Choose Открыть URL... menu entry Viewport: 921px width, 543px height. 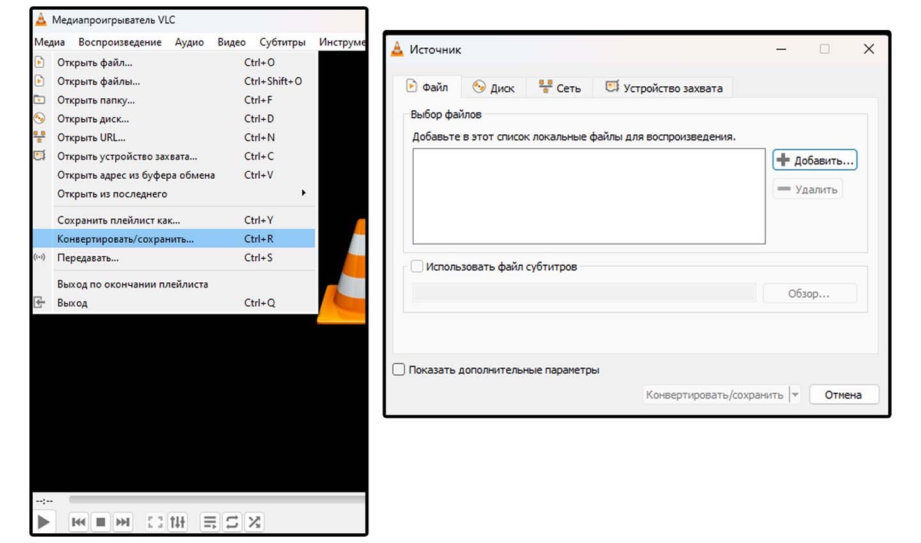click(x=173, y=137)
